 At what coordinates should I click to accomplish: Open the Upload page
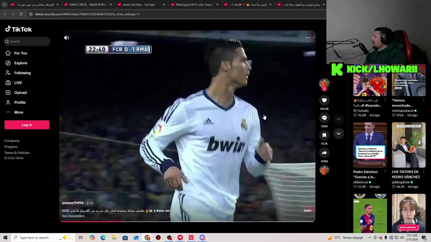20,92
